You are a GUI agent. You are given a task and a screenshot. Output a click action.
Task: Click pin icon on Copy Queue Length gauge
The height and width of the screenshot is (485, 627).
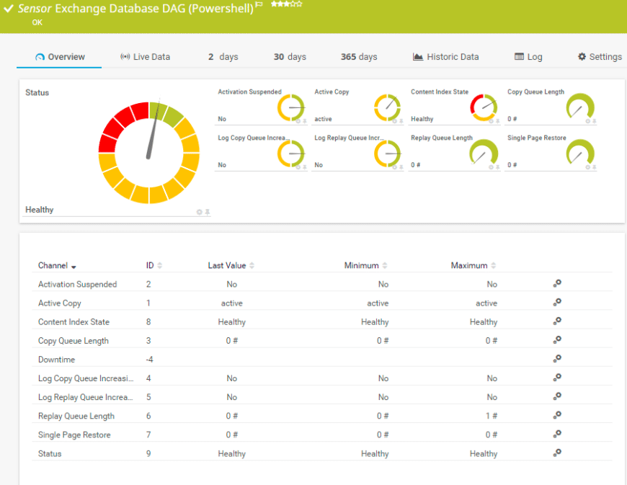tap(595, 121)
